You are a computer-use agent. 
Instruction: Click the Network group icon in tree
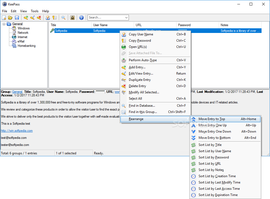[x=14, y=32]
